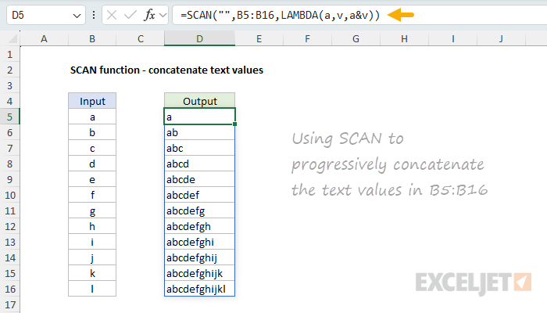547x313 pixels.
Task: Click the Select All corner triangle
Action: click(x=10, y=38)
